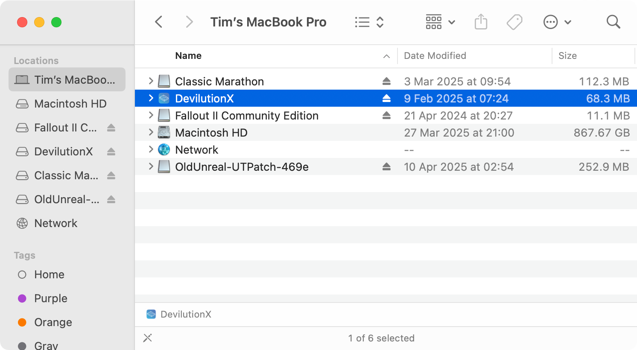Navigate back using the back arrow
Screen dimensions: 637x350
pos(158,22)
